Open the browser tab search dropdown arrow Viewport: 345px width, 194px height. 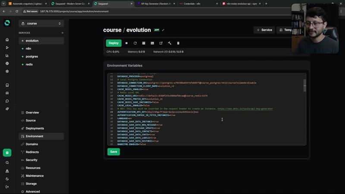point(3,3)
